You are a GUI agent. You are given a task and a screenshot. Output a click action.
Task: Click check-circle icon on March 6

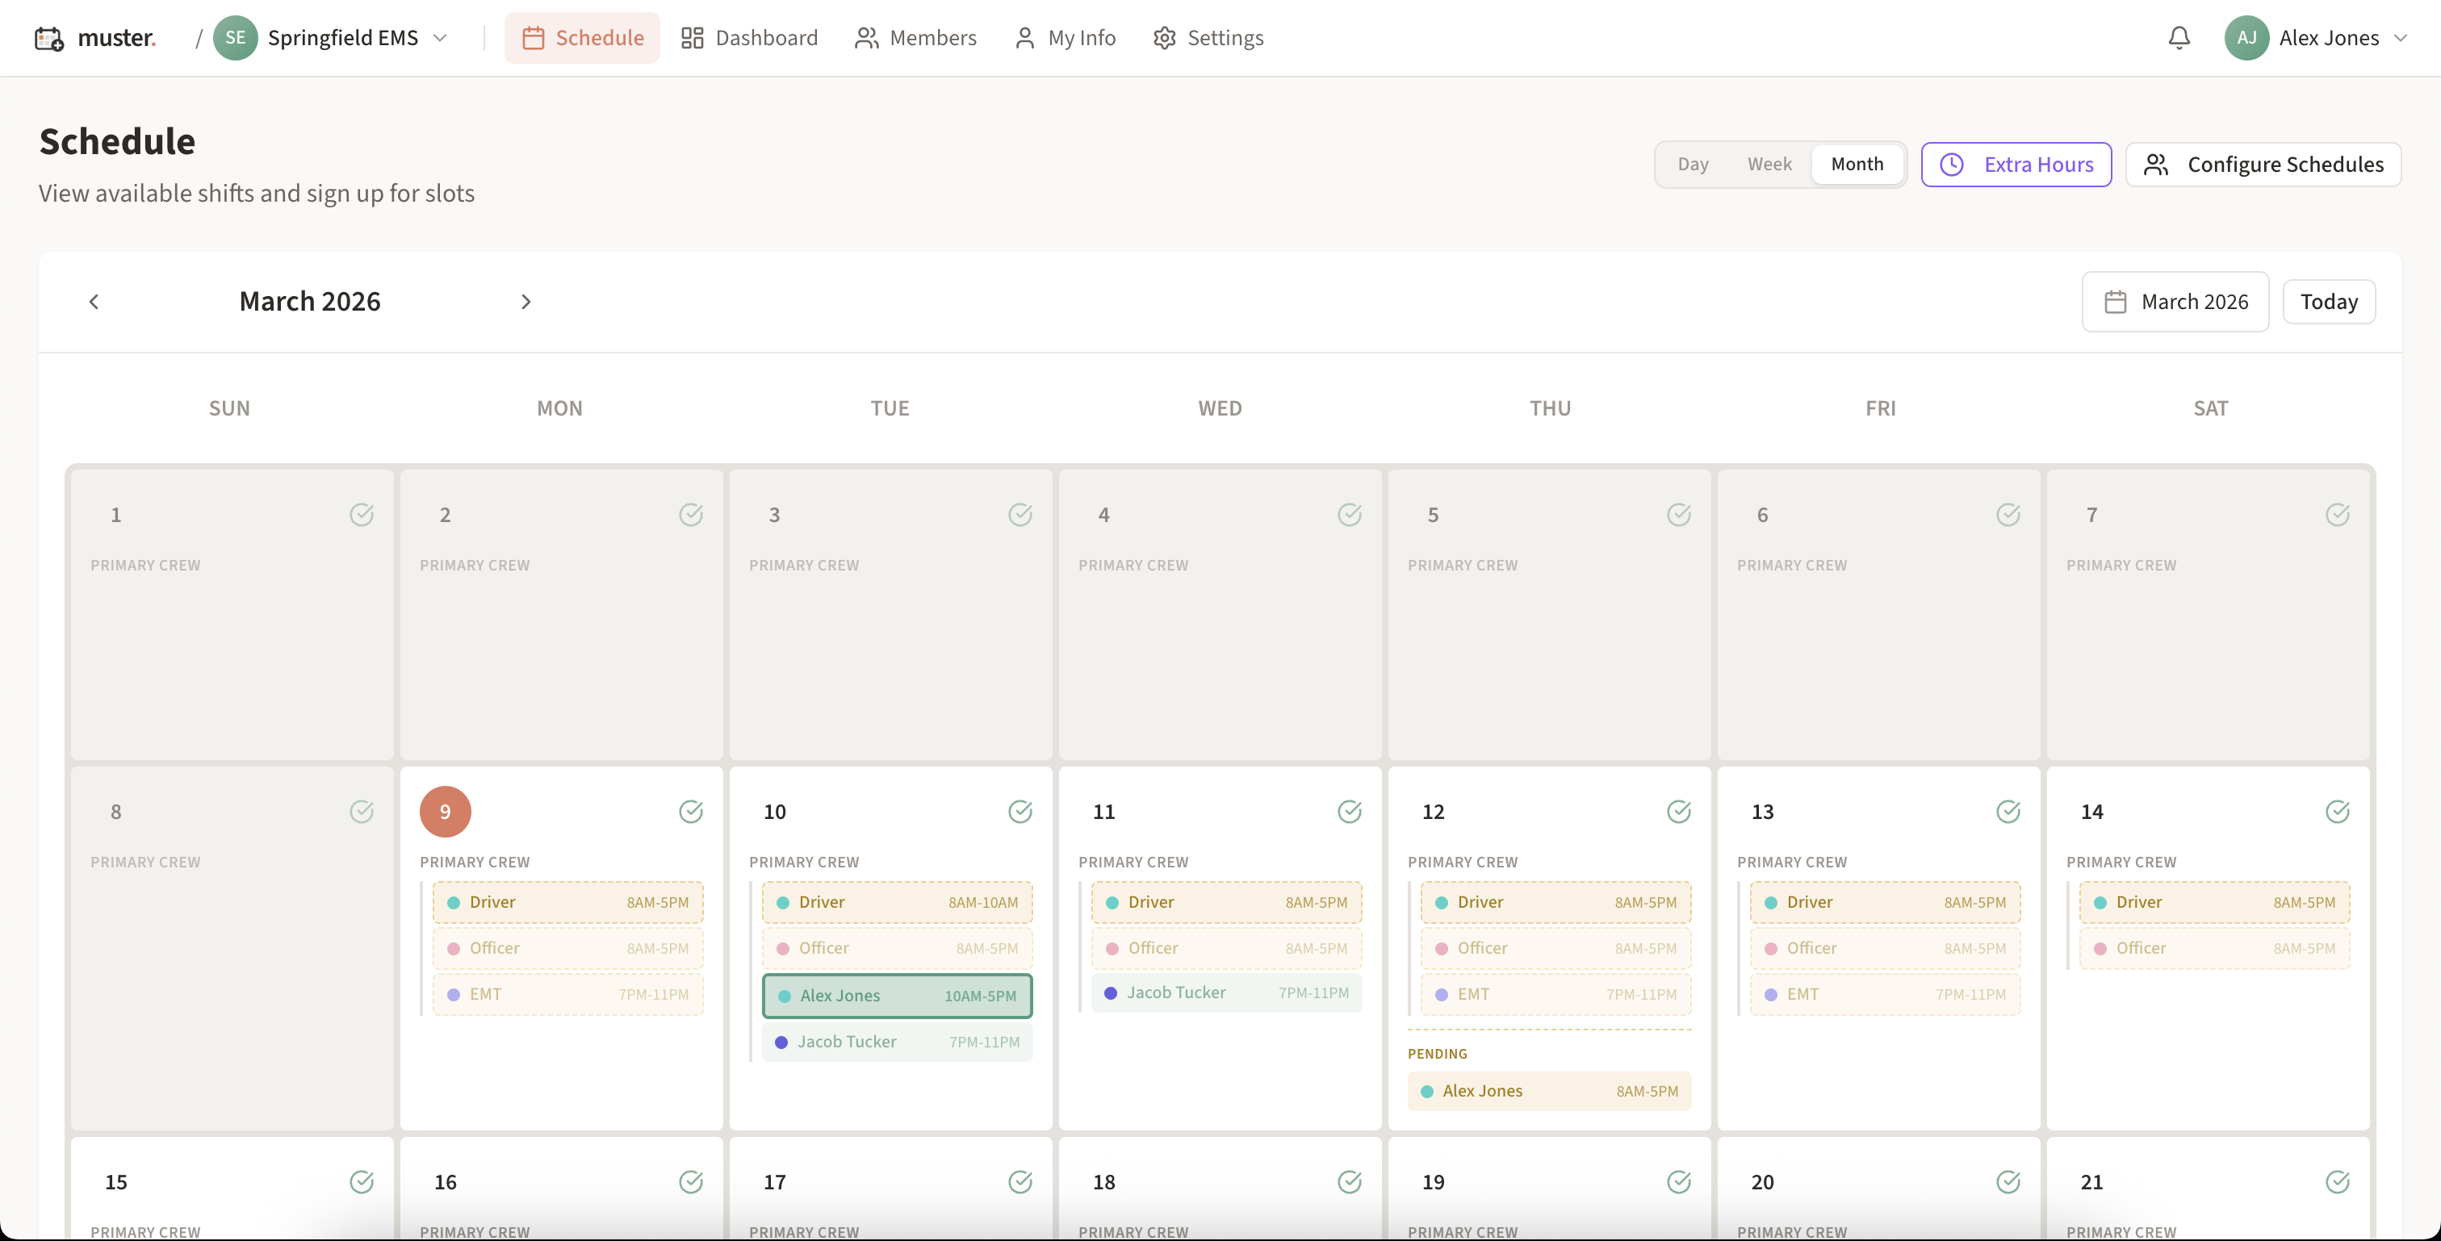click(2008, 515)
